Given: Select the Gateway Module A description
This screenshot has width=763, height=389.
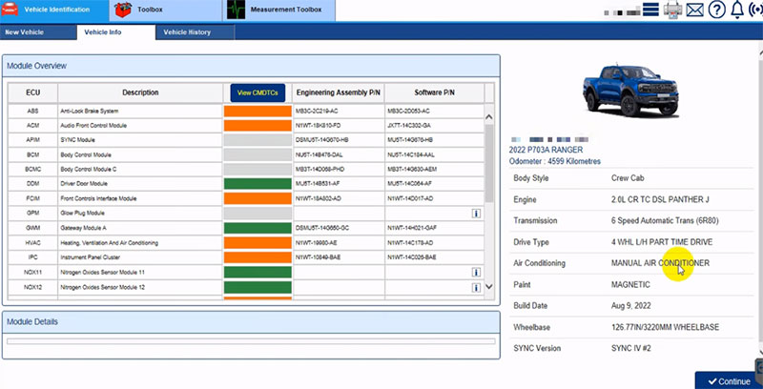Looking at the screenshot, I should (x=83, y=228).
